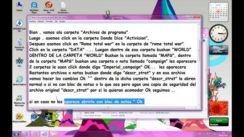Click the search magnifier in the Explorer window
This screenshot has height=137, width=244.
click(x=205, y=35)
